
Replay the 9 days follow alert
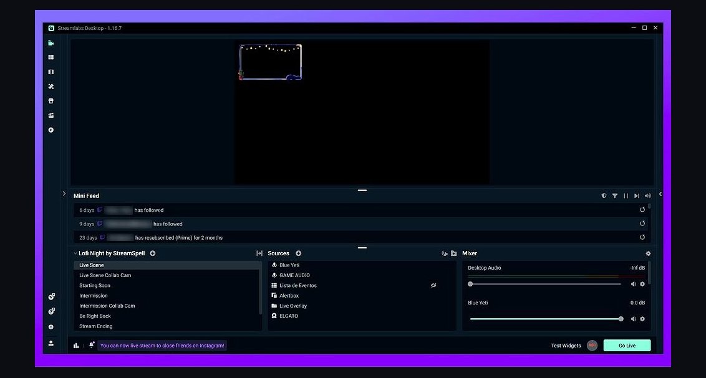point(642,224)
